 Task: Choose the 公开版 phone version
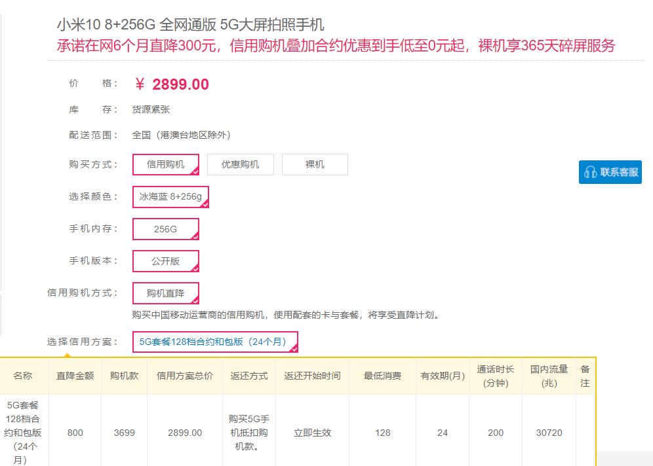click(x=165, y=260)
